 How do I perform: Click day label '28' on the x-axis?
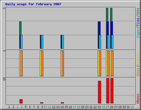coord(120,107)
